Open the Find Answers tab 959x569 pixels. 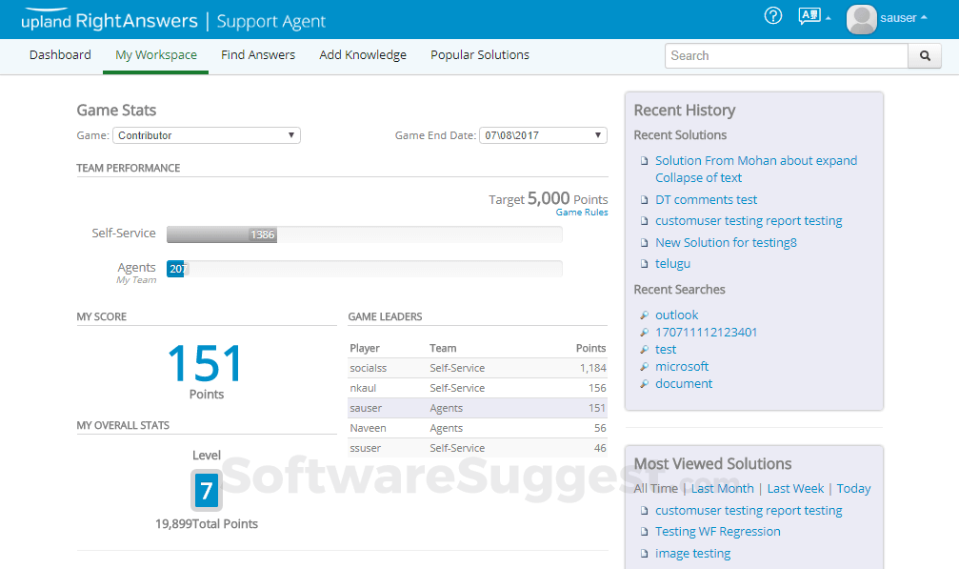pyautogui.click(x=258, y=55)
